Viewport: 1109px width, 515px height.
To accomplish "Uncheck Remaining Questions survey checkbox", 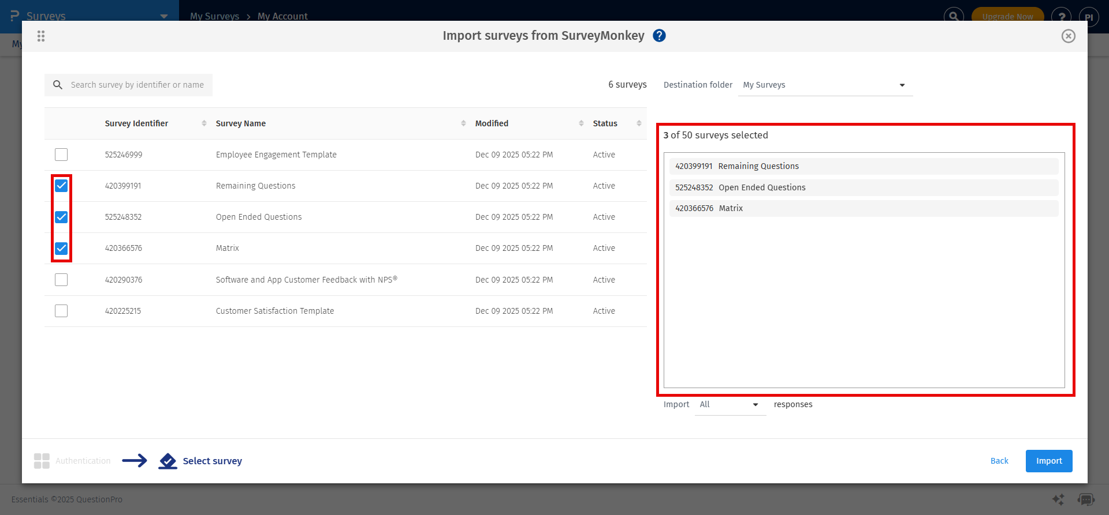I will (61, 186).
